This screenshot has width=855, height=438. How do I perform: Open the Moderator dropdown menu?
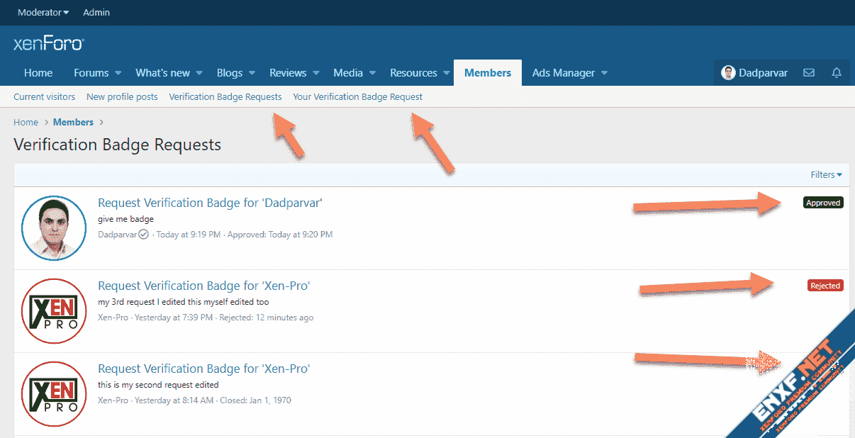(43, 12)
